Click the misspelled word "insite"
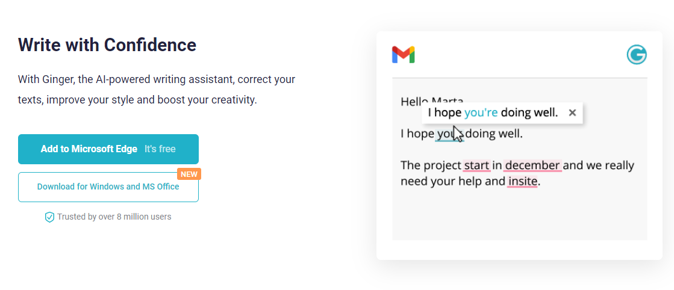674x290 pixels. 522,181
